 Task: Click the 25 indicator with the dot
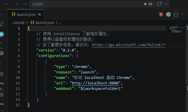[148, 4]
